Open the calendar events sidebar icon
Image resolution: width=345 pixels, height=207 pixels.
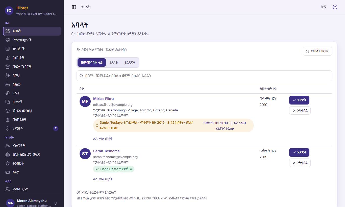click(x=8, y=49)
